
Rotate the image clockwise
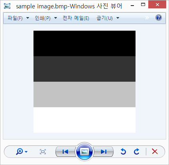point(136,151)
